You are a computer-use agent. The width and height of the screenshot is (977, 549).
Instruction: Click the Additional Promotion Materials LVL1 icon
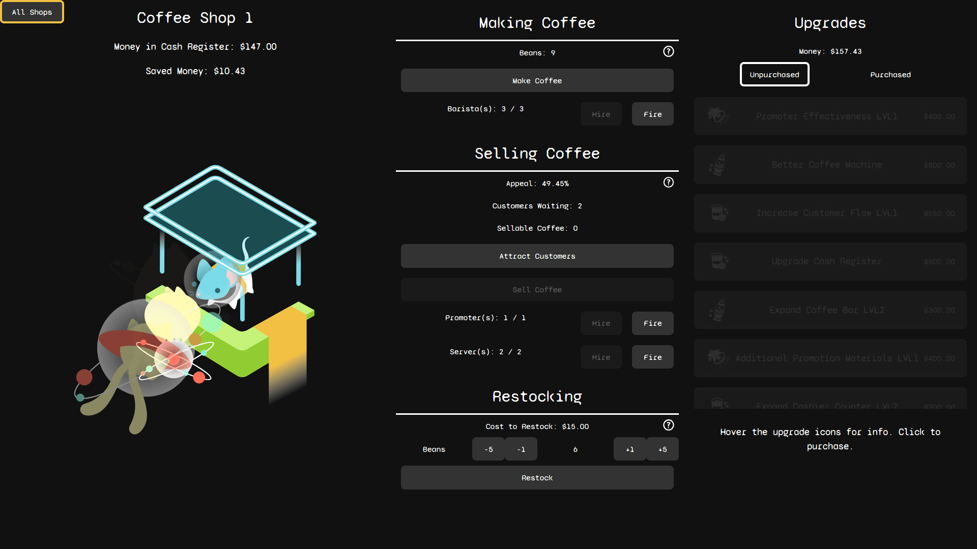717,358
